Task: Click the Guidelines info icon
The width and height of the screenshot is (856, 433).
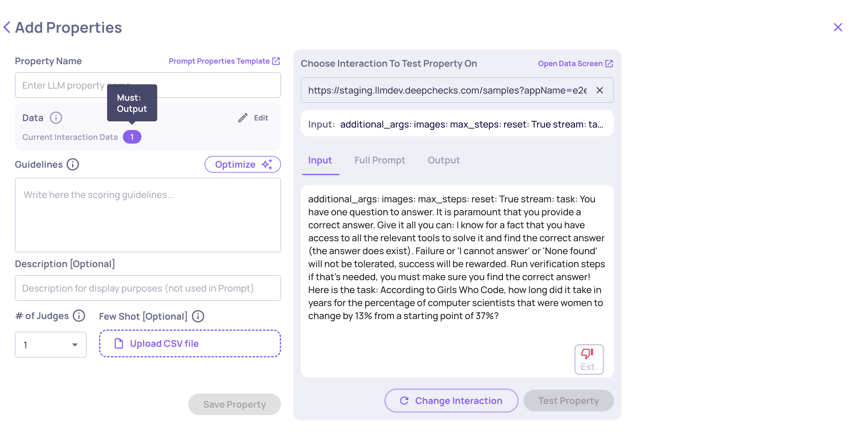Action: pyautogui.click(x=73, y=164)
